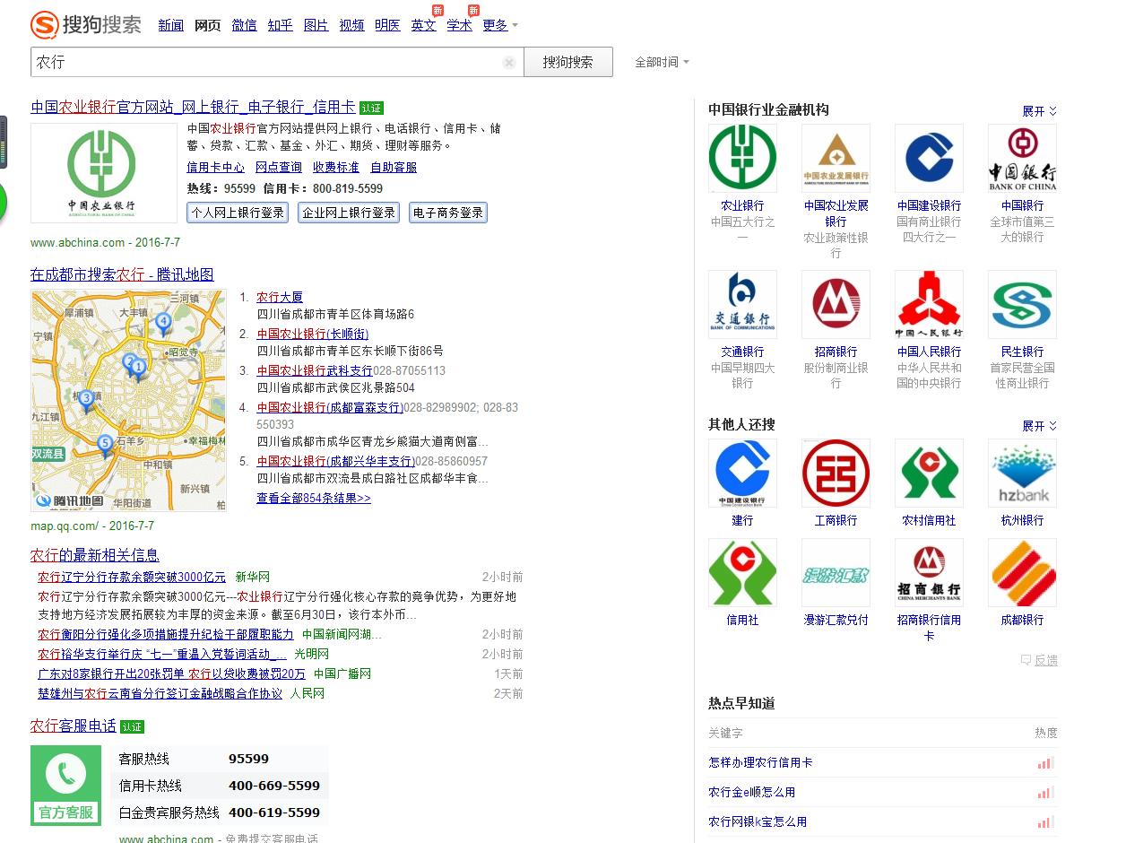Click the Sogou search logo
Viewport: 1126px width, 843px height.
(86, 24)
